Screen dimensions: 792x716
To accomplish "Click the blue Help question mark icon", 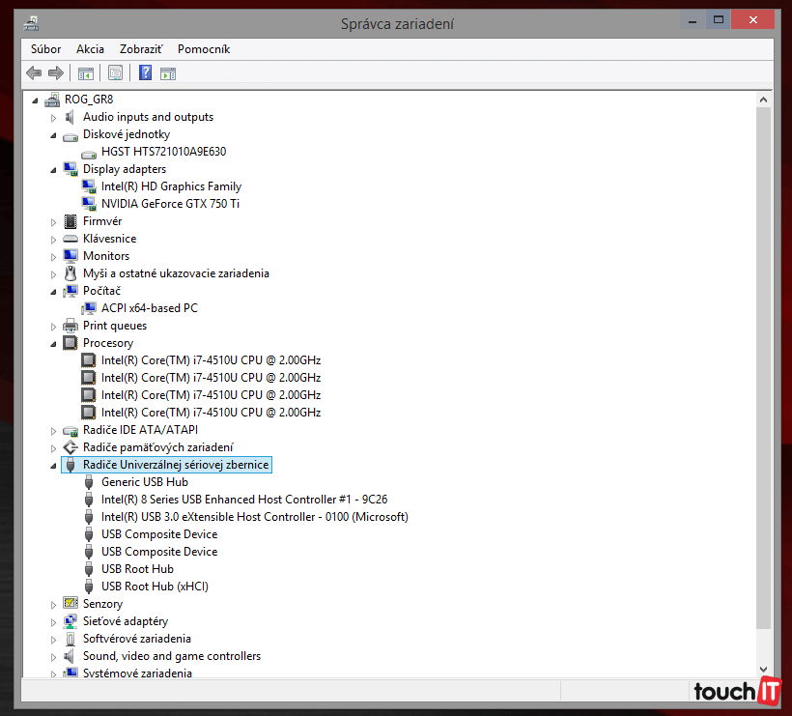I will pos(145,72).
